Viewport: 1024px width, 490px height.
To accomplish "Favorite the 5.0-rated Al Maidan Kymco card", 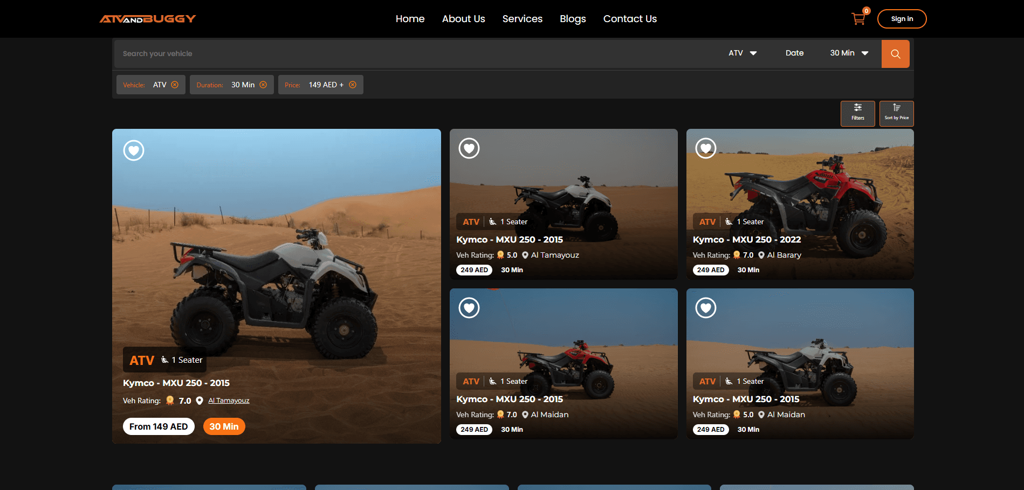I will tap(706, 308).
